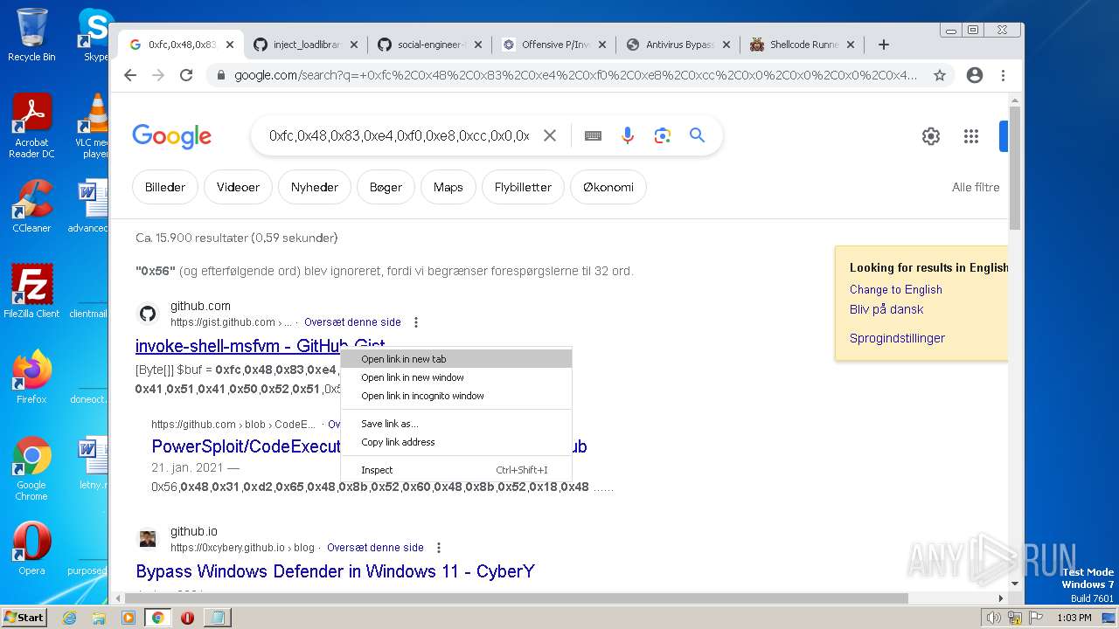Open the on-screen keyboard input tool

[593, 135]
